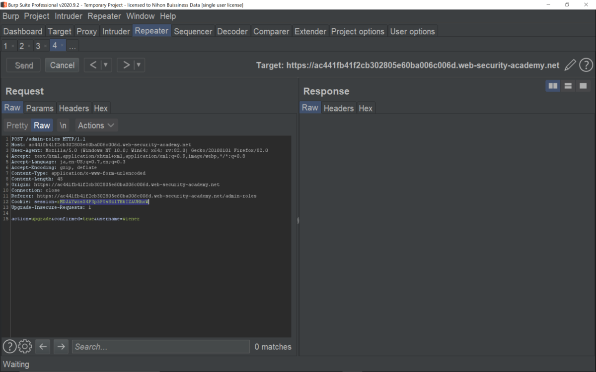This screenshot has height=372, width=596.
Task: Switch to the Comparer tab
Action: coord(271,31)
